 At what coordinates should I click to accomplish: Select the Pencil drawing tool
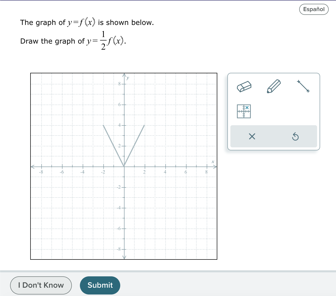(x=273, y=86)
